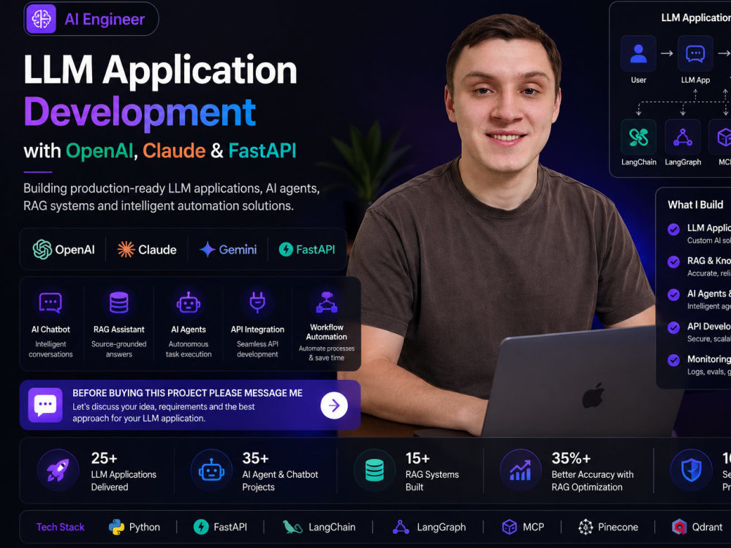Click checkmark beside API Develo item
The width and height of the screenshot is (731, 548).
(673, 327)
